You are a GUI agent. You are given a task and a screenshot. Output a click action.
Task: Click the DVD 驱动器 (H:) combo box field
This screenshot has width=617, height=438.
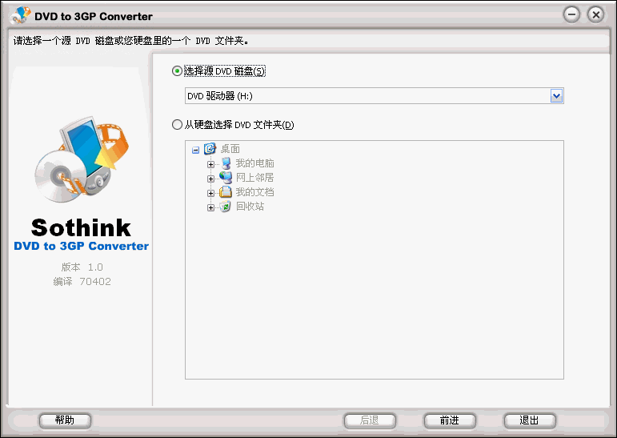(x=375, y=96)
